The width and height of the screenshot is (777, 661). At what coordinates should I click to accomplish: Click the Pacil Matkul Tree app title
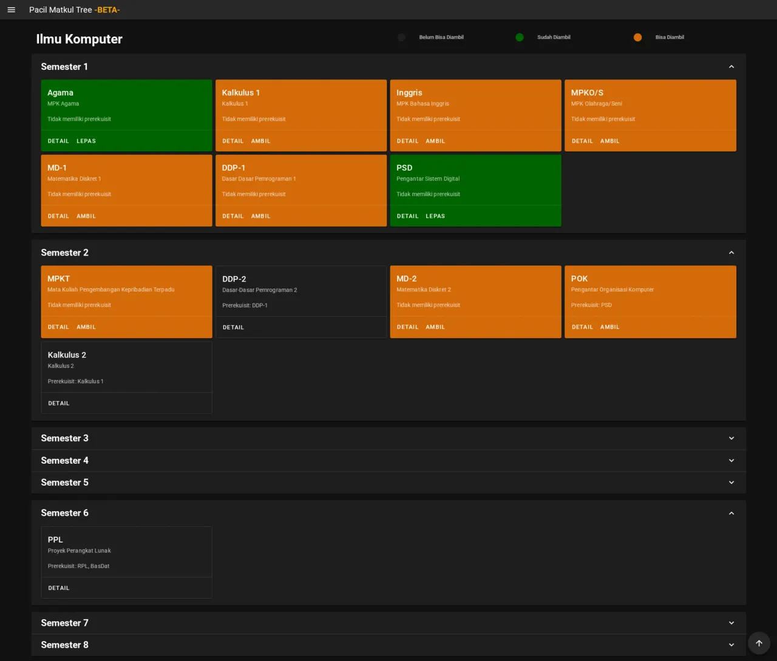(75, 10)
